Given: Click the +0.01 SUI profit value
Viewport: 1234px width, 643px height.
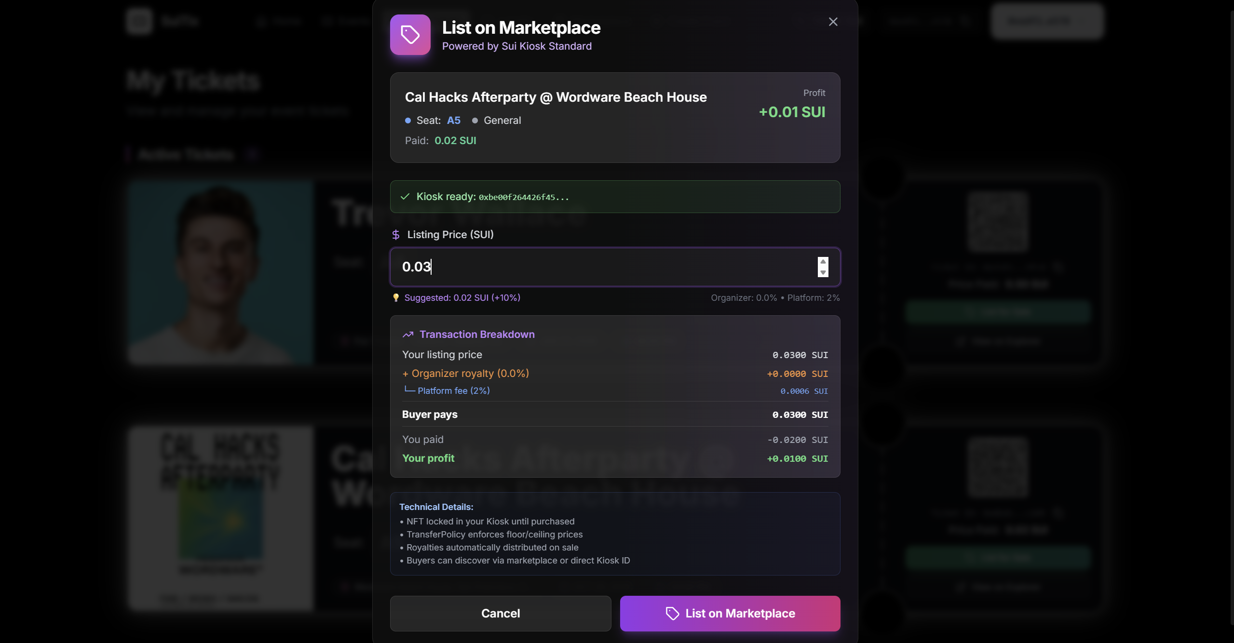Looking at the screenshot, I should 792,112.
